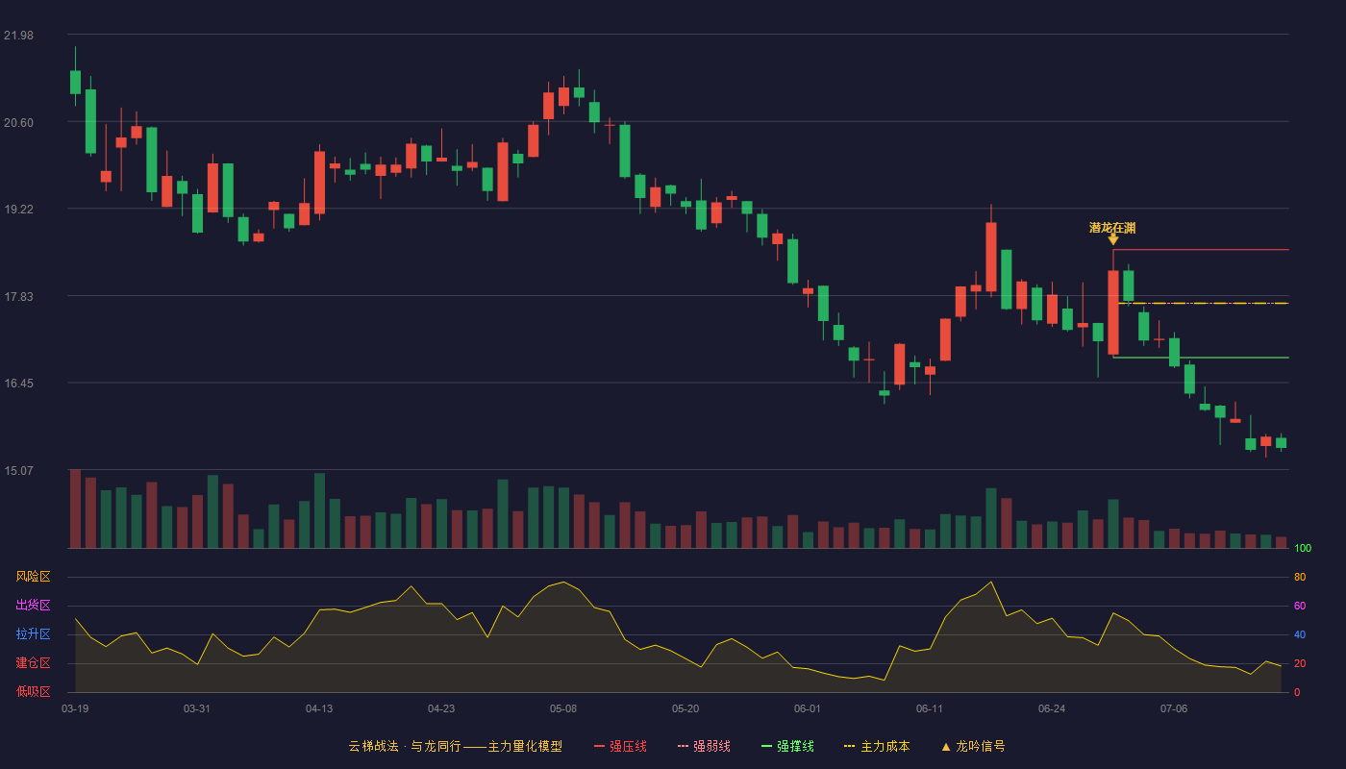1346x769 pixels.
Task: Click the 19.22 price axis label
Action: click(18, 210)
